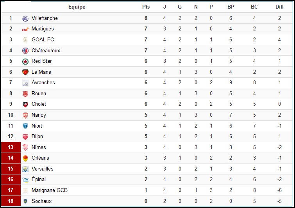Open the Avranches team link
The width and height of the screenshot is (295, 208).
pos(43,83)
